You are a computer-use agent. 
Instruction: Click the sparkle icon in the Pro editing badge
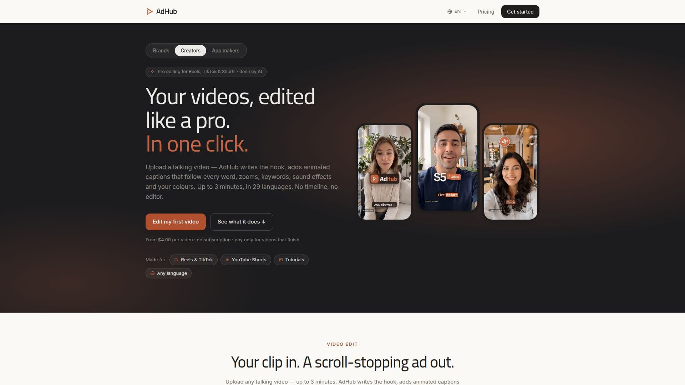click(152, 72)
